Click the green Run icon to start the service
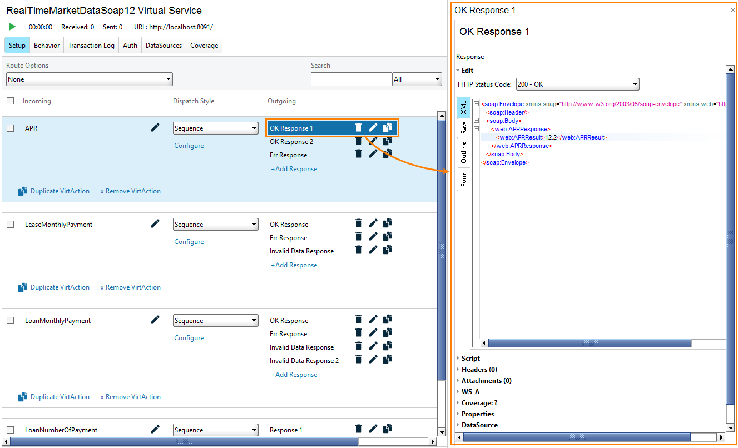The image size is (738, 448). pos(11,27)
